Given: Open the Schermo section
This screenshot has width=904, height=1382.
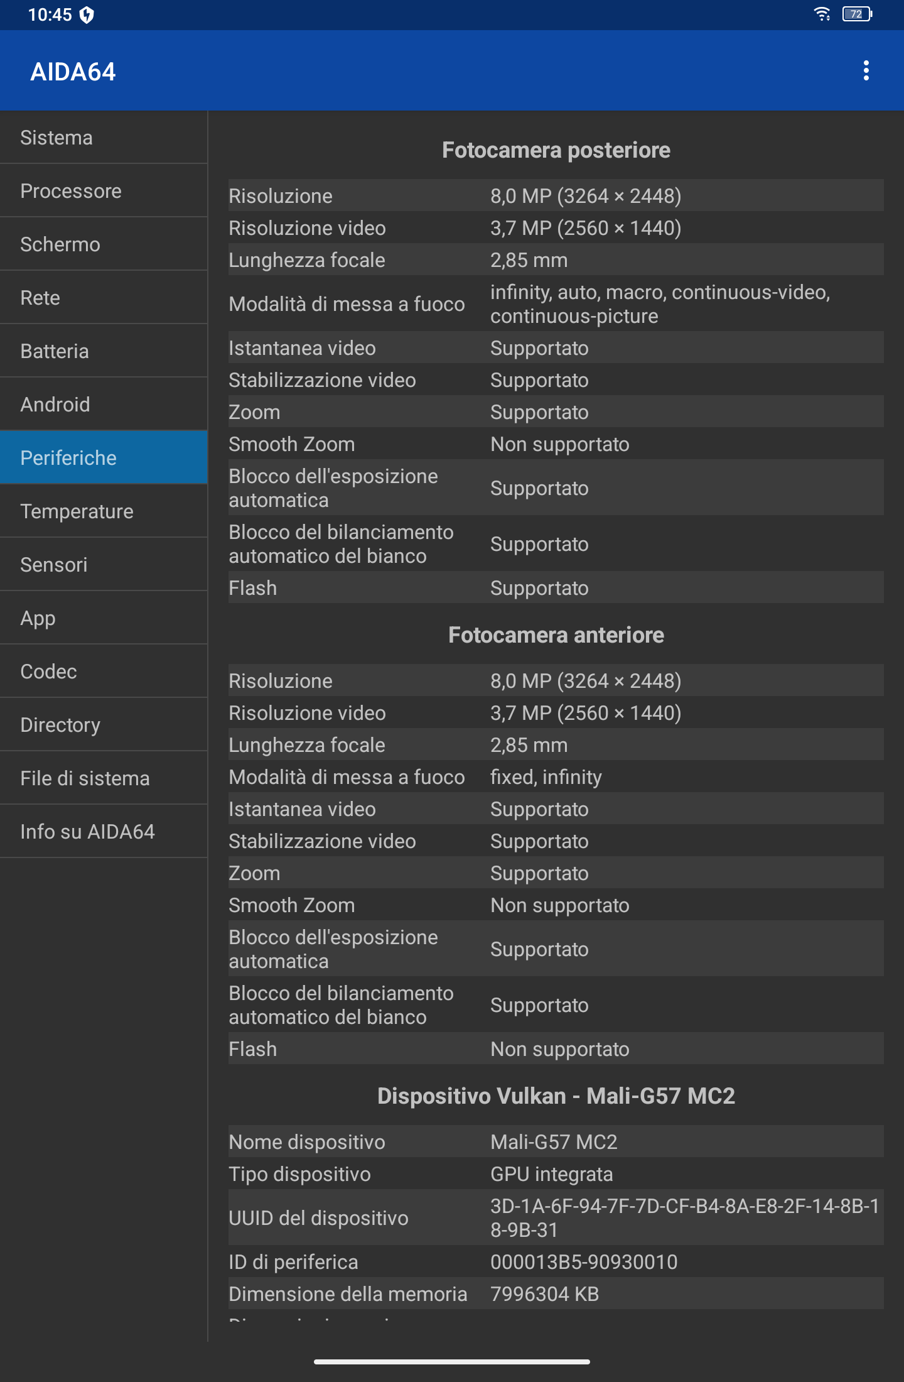Looking at the screenshot, I should [104, 244].
